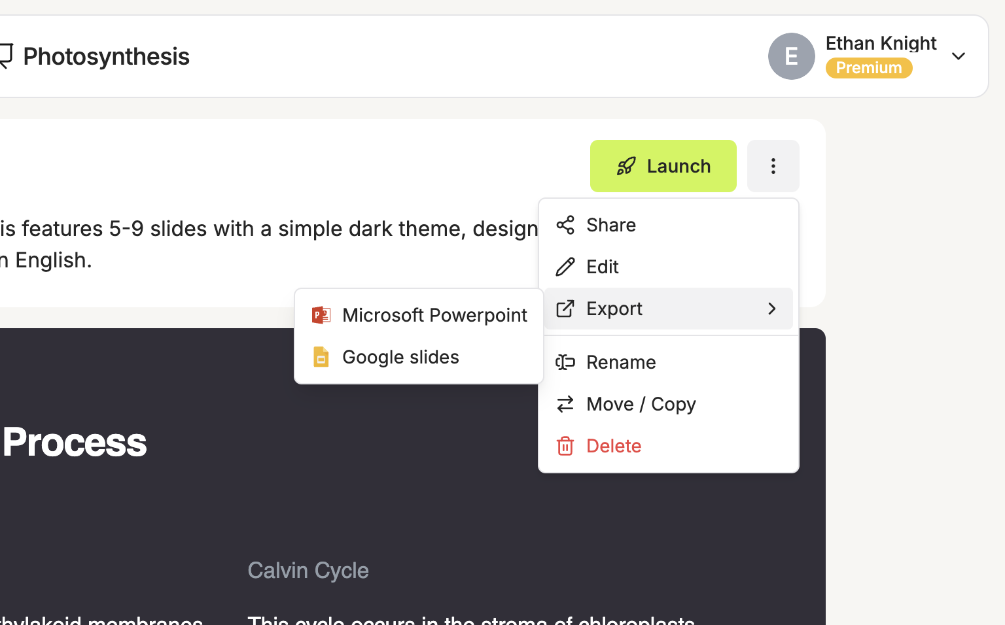Click the Microsoft Powerpoint logo icon
Screen dimensions: 1005x625
tap(321, 315)
